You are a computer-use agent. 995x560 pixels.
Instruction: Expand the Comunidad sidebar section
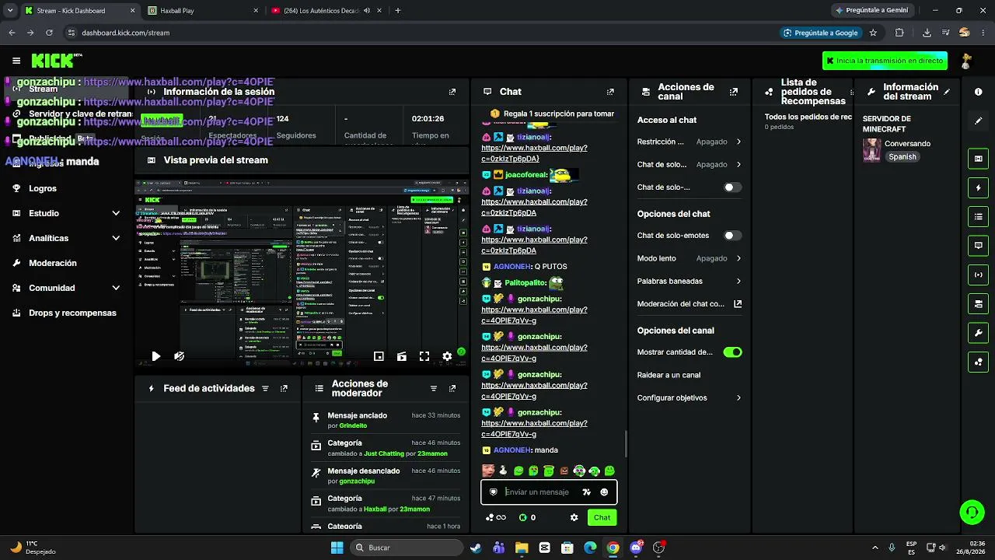[x=116, y=288]
